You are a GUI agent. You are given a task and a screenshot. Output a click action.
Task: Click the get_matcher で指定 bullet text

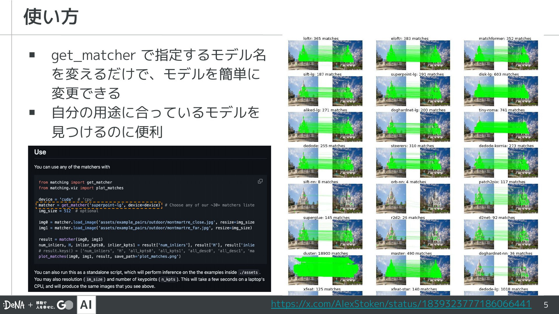pos(159,74)
